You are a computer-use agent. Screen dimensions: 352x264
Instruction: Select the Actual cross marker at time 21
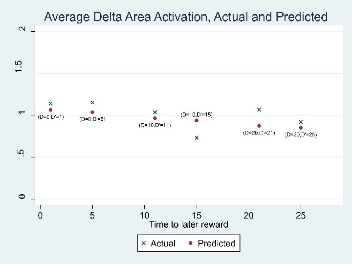(259, 110)
